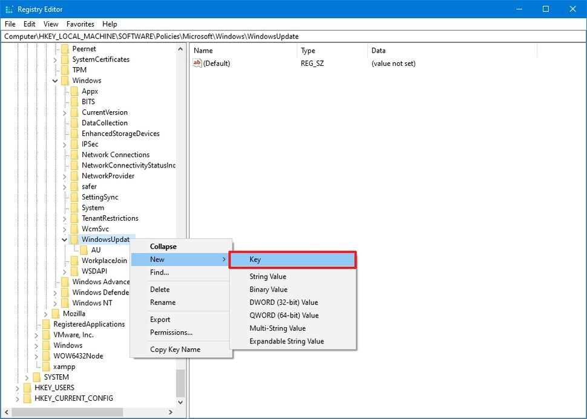Click the TPM folder icon
This screenshot has width=587, height=419.
tap(65, 70)
